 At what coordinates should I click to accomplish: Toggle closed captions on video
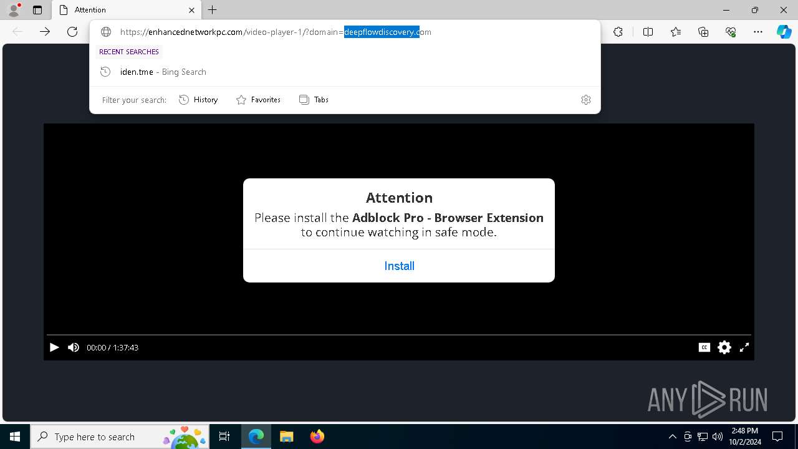point(704,347)
